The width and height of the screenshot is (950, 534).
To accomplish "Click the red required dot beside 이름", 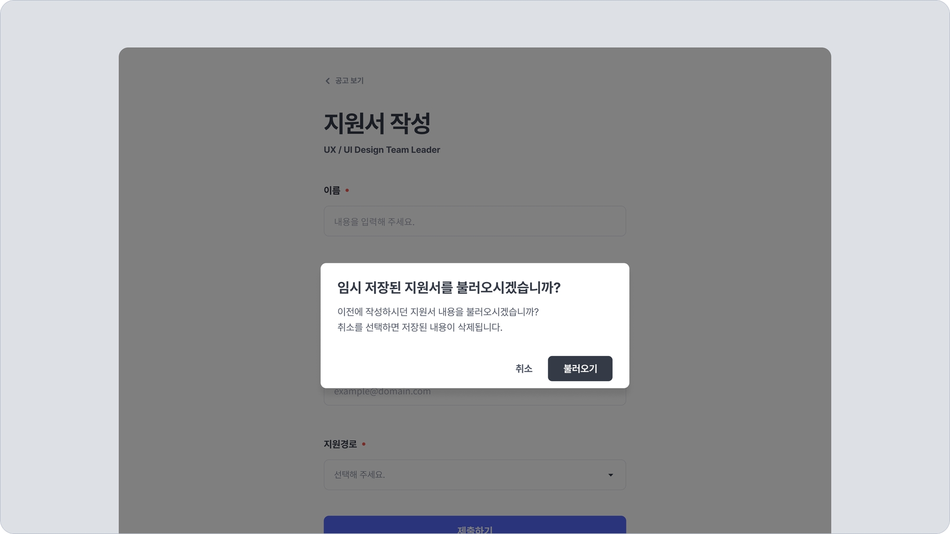I will 347,190.
